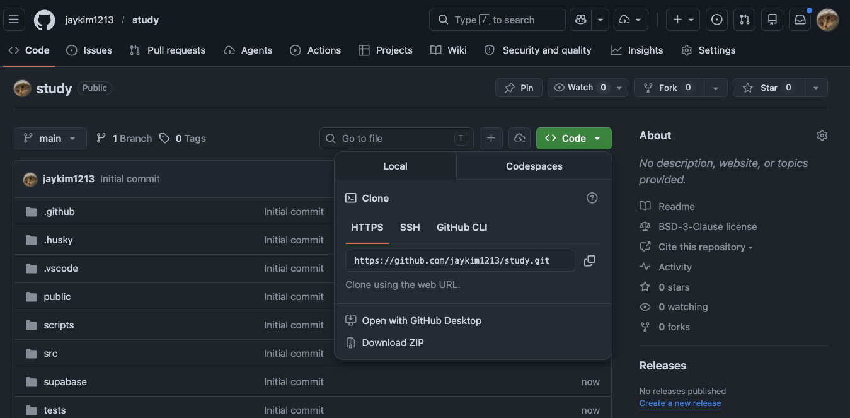Open with GitHub Desktop
850x418 pixels.
click(x=413, y=321)
